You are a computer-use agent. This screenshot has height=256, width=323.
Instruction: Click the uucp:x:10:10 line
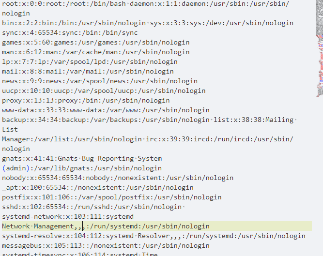pos(104,91)
